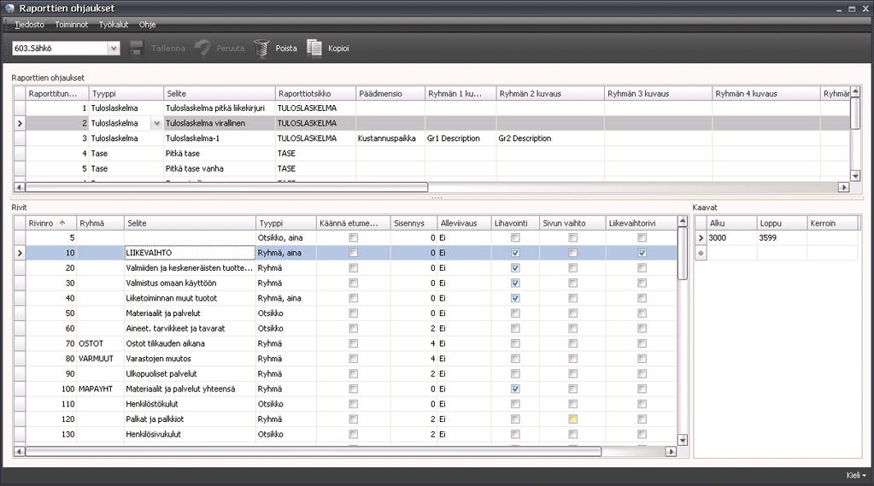Click the Kaavat Alku value 3000
Viewport: 874px width, 486px height.
[731, 238]
